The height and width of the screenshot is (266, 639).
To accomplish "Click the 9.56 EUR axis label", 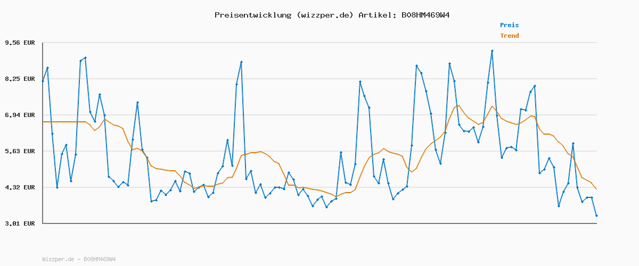I will click(x=20, y=43).
